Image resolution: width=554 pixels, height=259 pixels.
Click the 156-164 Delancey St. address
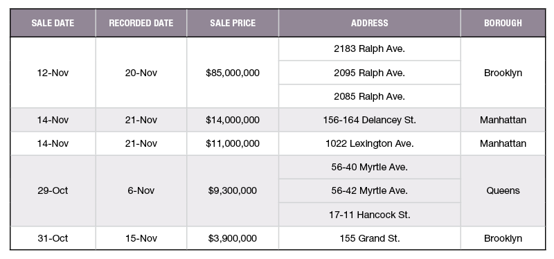[370, 120]
